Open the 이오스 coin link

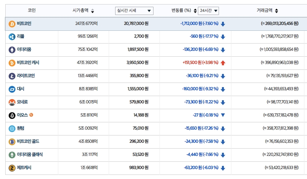click(x=22, y=115)
